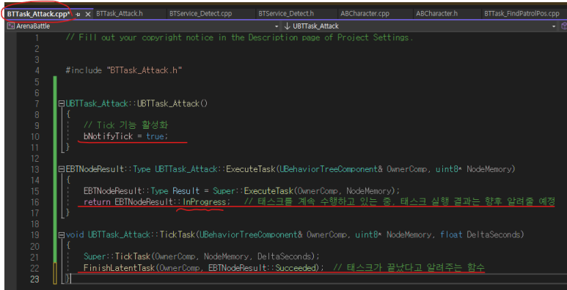Switch to the ABCharacter.cpp tab

[365, 14]
